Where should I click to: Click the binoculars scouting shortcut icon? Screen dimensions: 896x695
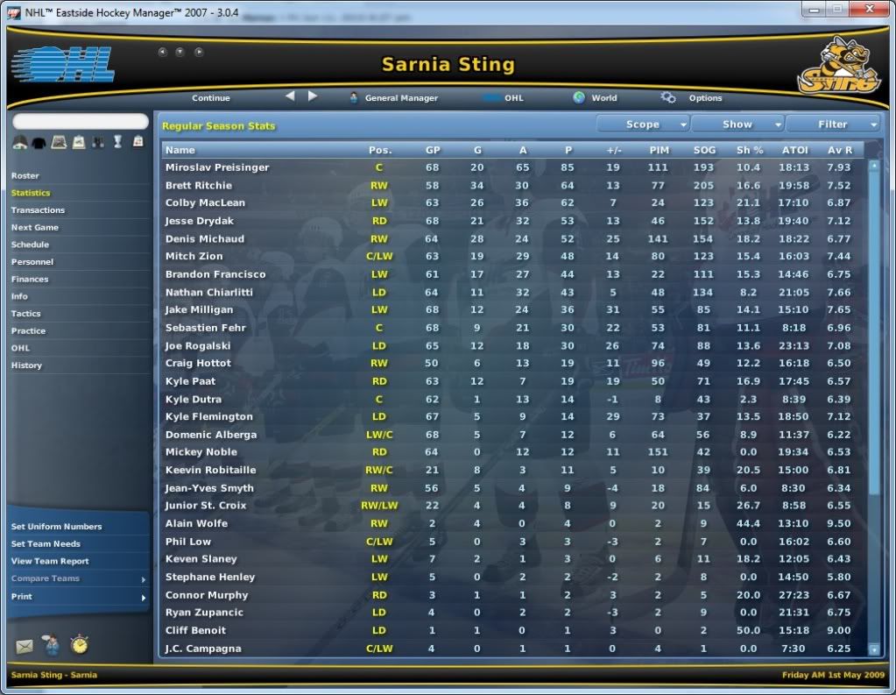(x=98, y=143)
